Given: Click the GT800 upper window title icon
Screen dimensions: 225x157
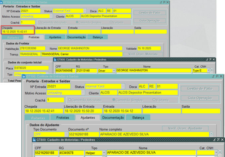Looking at the screenshot, I should [x=55, y=59].
